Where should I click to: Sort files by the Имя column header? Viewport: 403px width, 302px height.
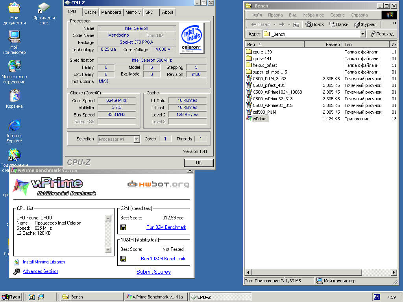click(x=274, y=44)
